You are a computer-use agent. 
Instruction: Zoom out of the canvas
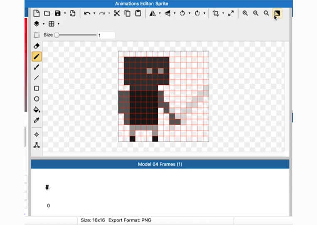tap(256, 13)
